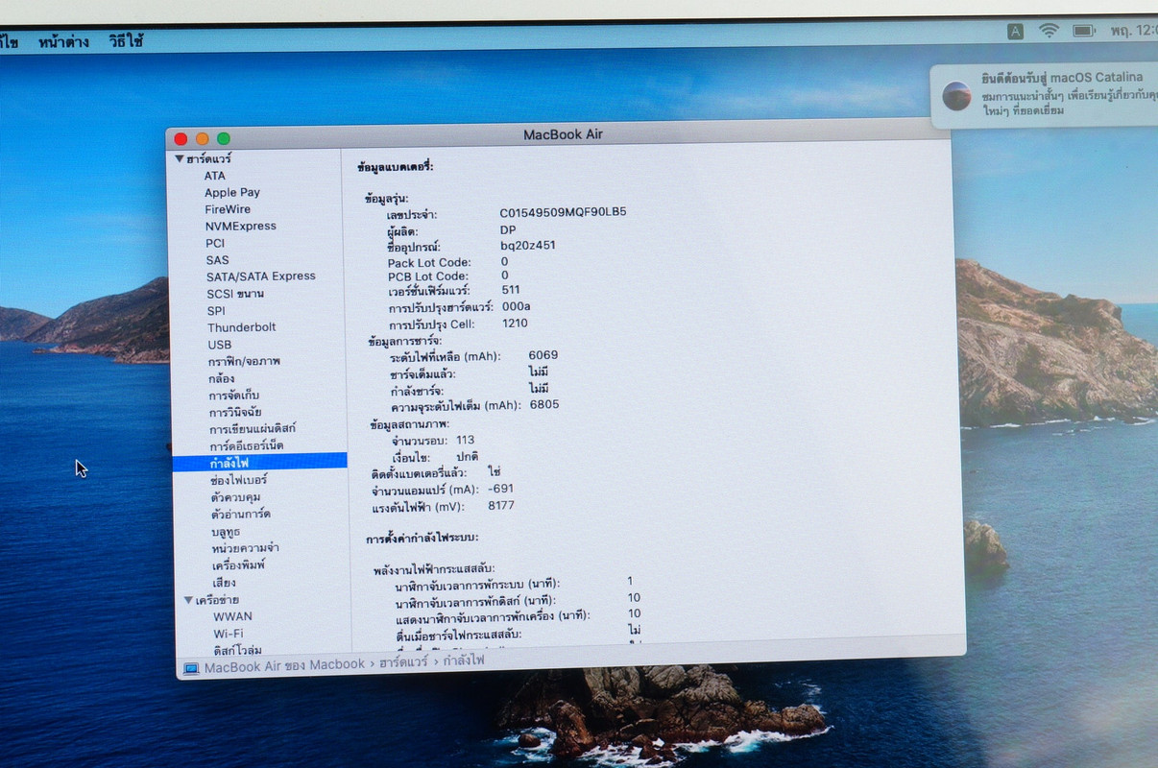Click the amperage value -691

[x=500, y=489]
